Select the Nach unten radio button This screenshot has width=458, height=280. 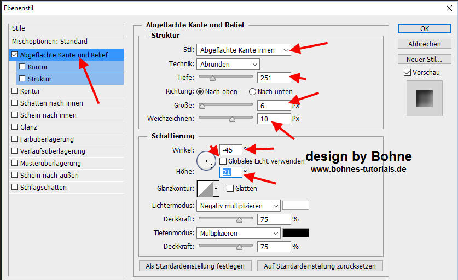click(253, 91)
